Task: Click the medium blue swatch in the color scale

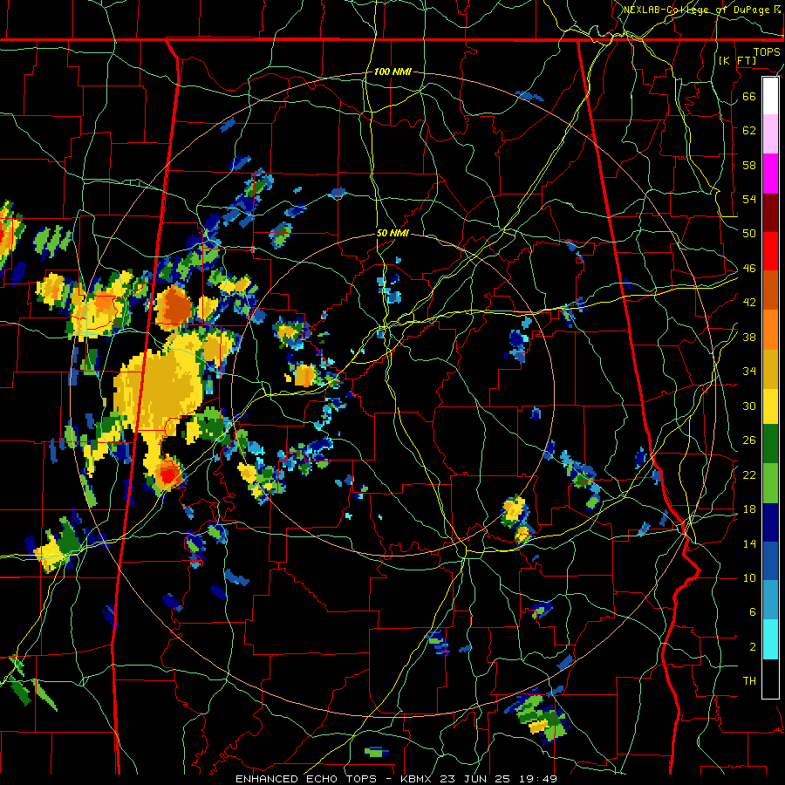Action: 770,561
